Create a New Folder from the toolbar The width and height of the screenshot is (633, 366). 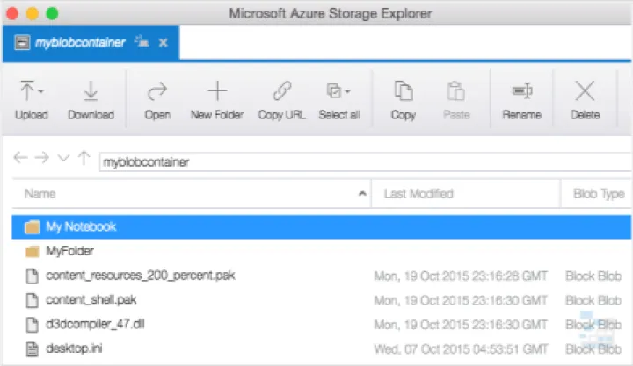tap(216, 91)
